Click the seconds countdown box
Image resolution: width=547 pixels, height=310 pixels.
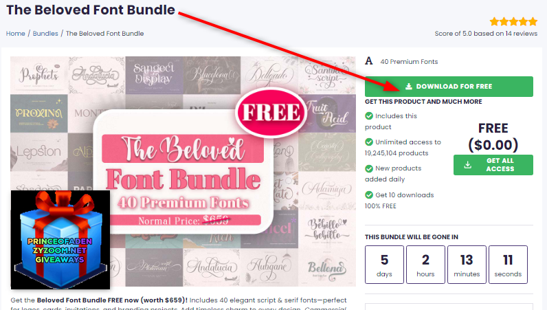508,264
